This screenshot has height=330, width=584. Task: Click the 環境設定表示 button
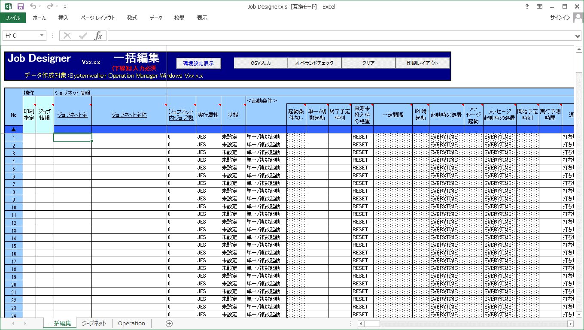pos(198,63)
